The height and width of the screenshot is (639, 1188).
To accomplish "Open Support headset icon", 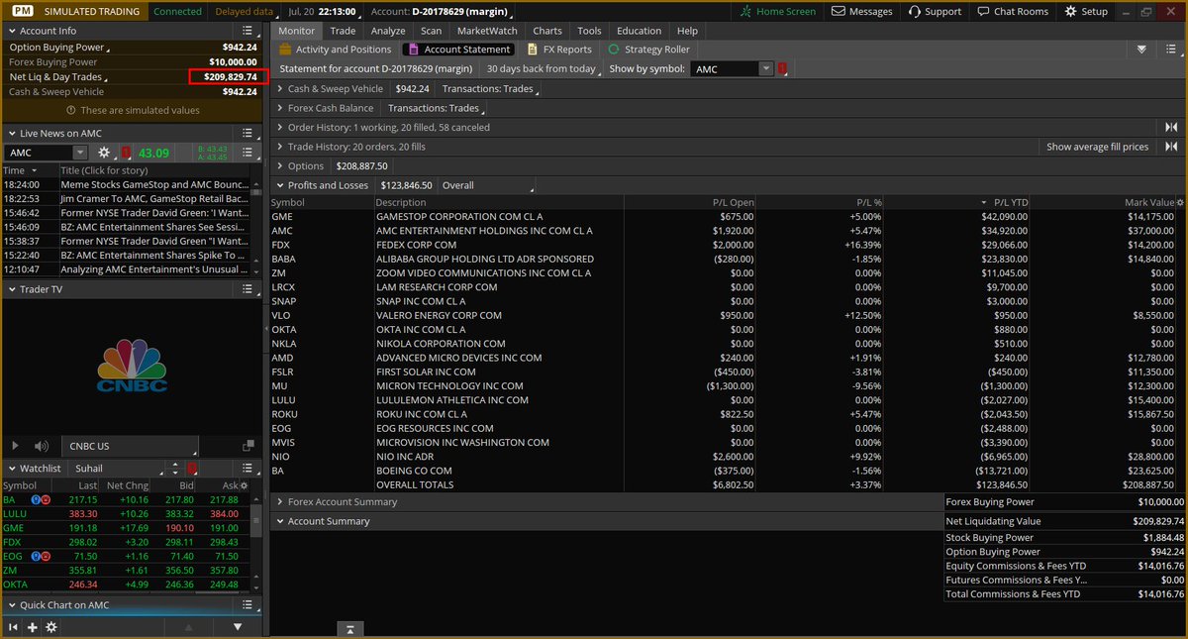I will click(913, 12).
